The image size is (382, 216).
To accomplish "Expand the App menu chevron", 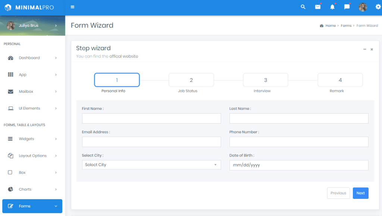I will click(x=56, y=75).
